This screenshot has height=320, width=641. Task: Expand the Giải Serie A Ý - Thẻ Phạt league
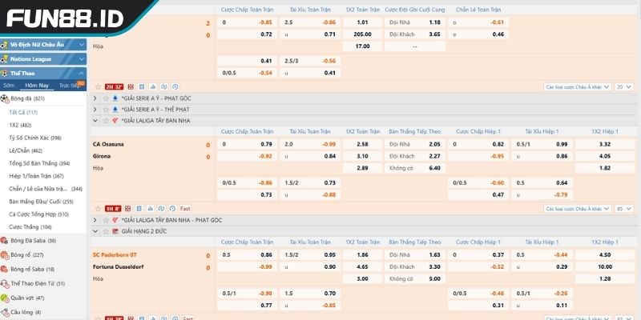pyautogui.click(x=95, y=109)
